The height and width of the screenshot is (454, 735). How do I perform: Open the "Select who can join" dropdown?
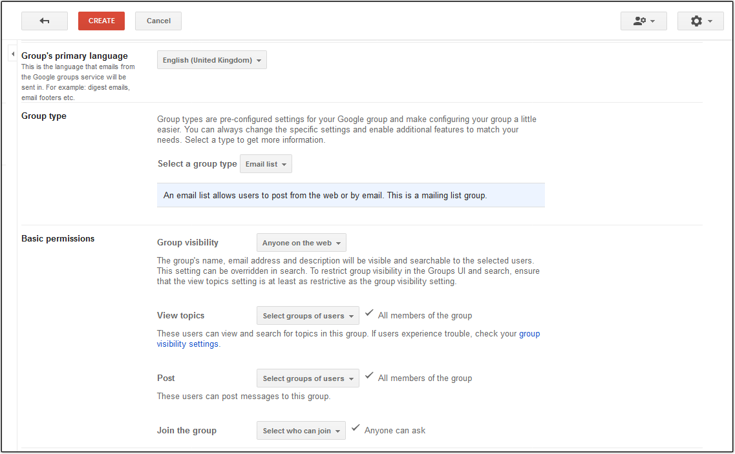pos(301,430)
